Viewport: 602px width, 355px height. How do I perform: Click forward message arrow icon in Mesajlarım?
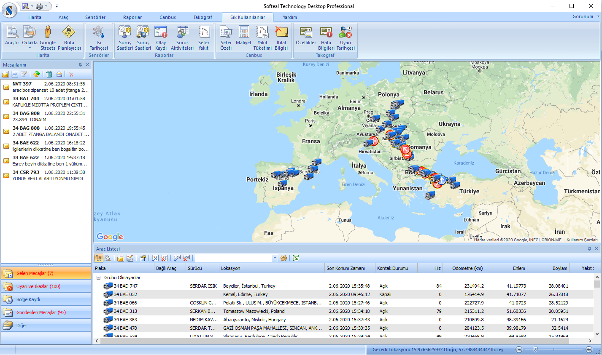point(15,74)
